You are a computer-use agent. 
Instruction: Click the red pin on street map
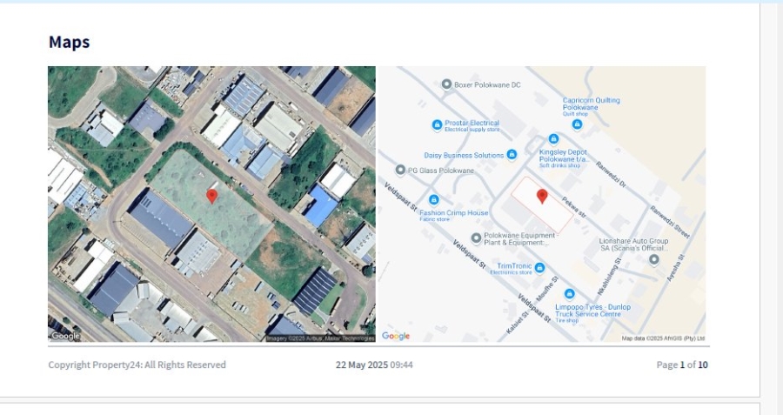[542, 197]
